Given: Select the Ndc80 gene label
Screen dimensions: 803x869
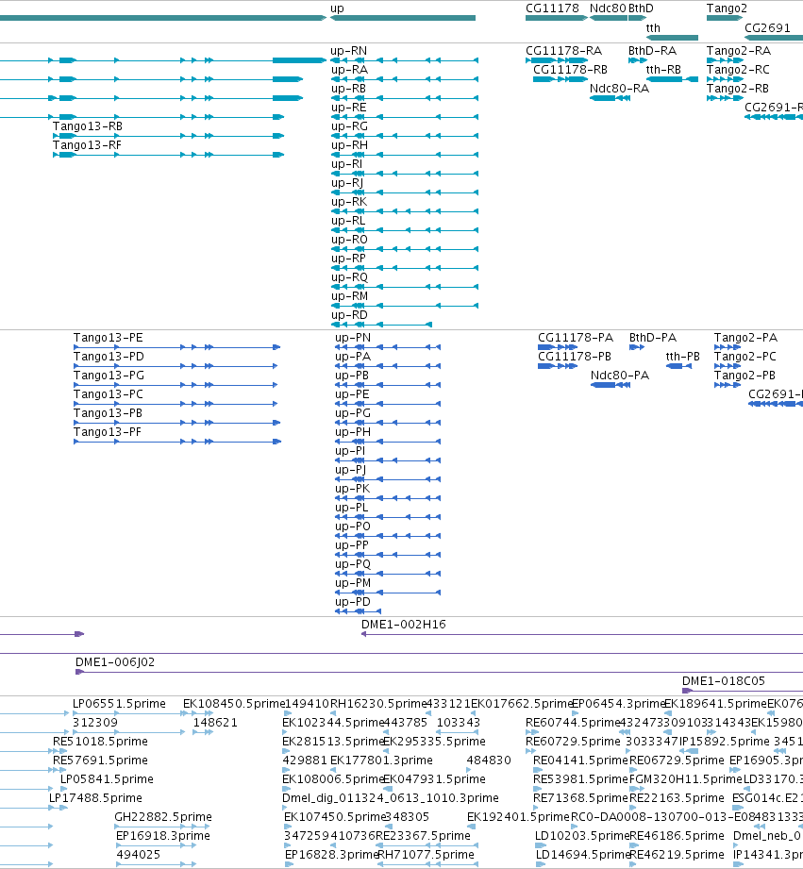Looking at the screenshot, I should tap(608, 8).
